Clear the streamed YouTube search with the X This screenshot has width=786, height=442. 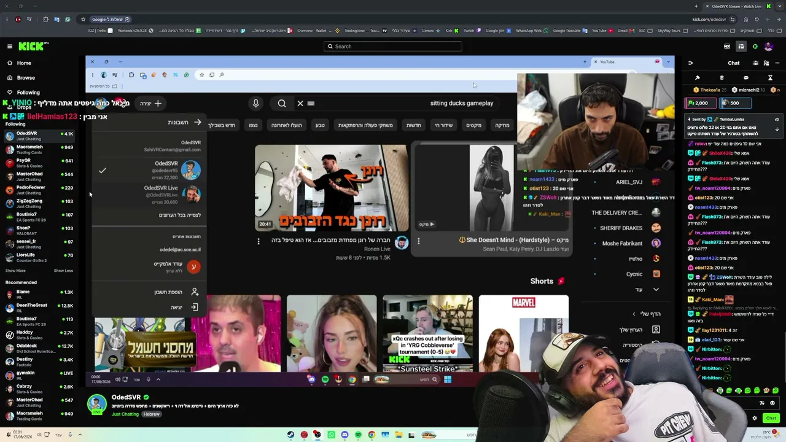(x=300, y=103)
